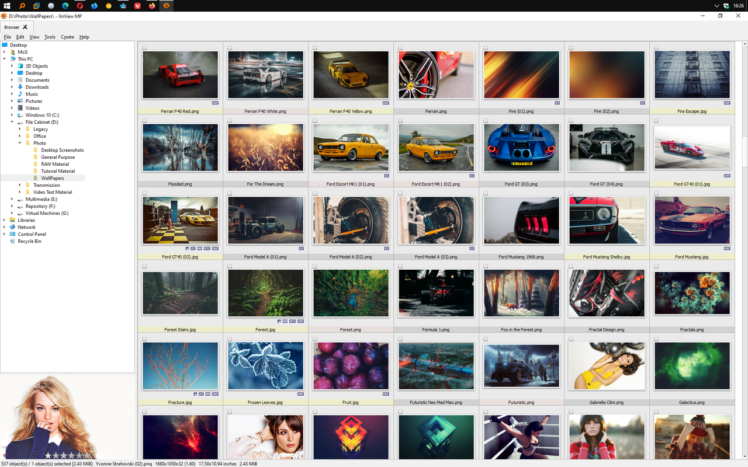Image resolution: width=748 pixels, height=467 pixels.
Task: Open the Edit menu
Action: pos(20,37)
